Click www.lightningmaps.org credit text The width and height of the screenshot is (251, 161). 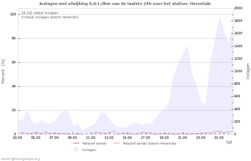(x=20, y=159)
